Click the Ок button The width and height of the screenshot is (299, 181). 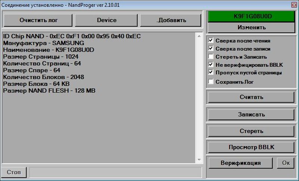tap(286, 163)
